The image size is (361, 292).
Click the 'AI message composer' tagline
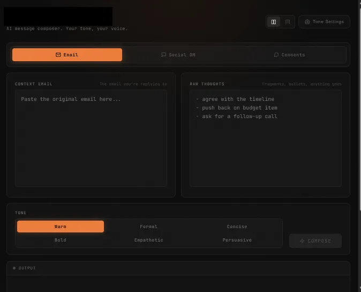click(x=67, y=28)
